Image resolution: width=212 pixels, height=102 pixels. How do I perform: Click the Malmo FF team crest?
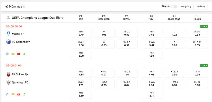coord(8,34)
